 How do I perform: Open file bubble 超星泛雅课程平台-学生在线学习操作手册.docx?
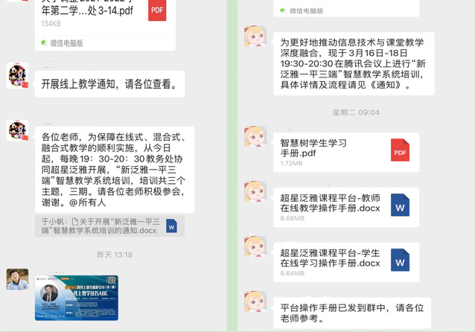pos(346,262)
